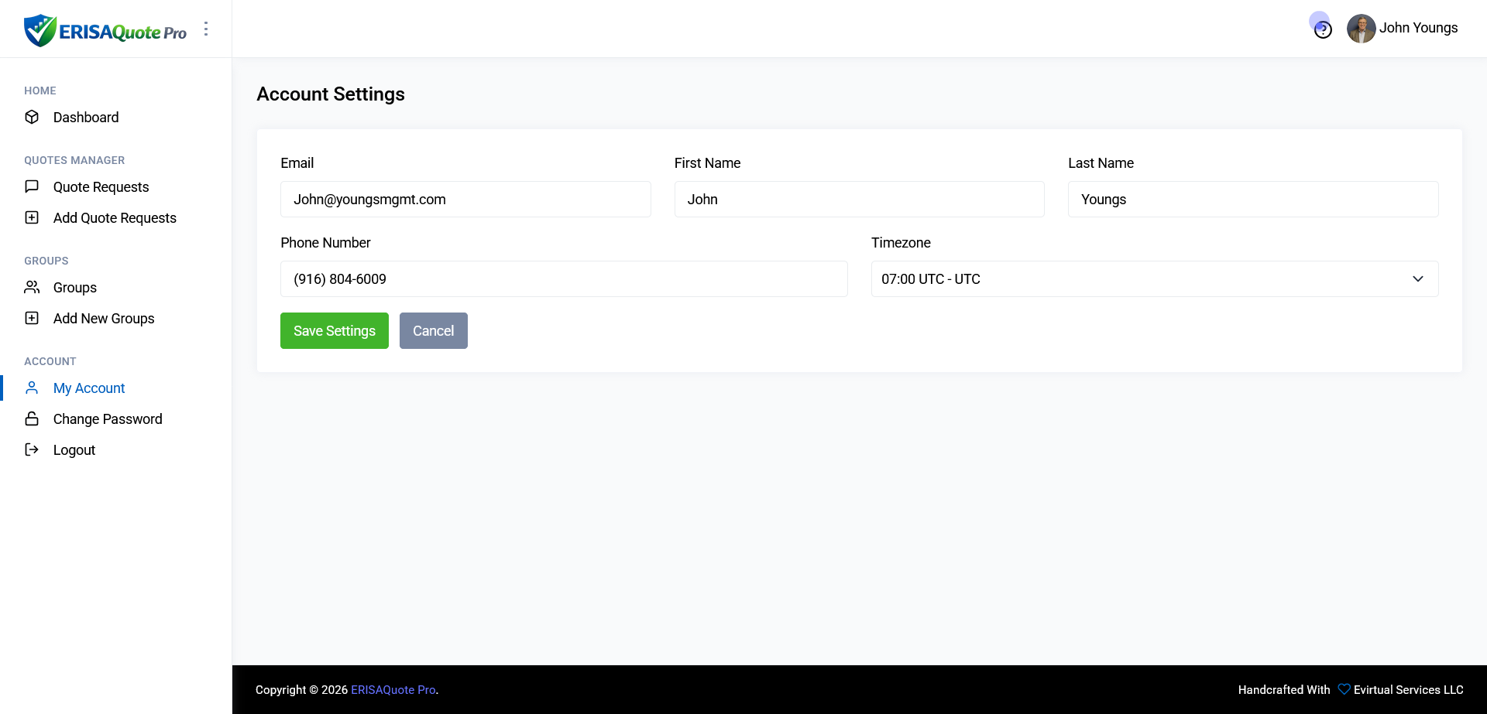The height and width of the screenshot is (714, 1487).
Task: Open the John Youngs user menu
Action: pos(1403,29)
